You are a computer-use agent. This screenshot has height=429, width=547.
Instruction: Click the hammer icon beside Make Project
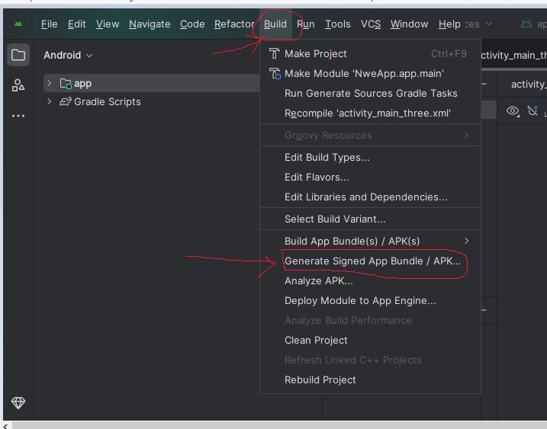pos(275,54)
